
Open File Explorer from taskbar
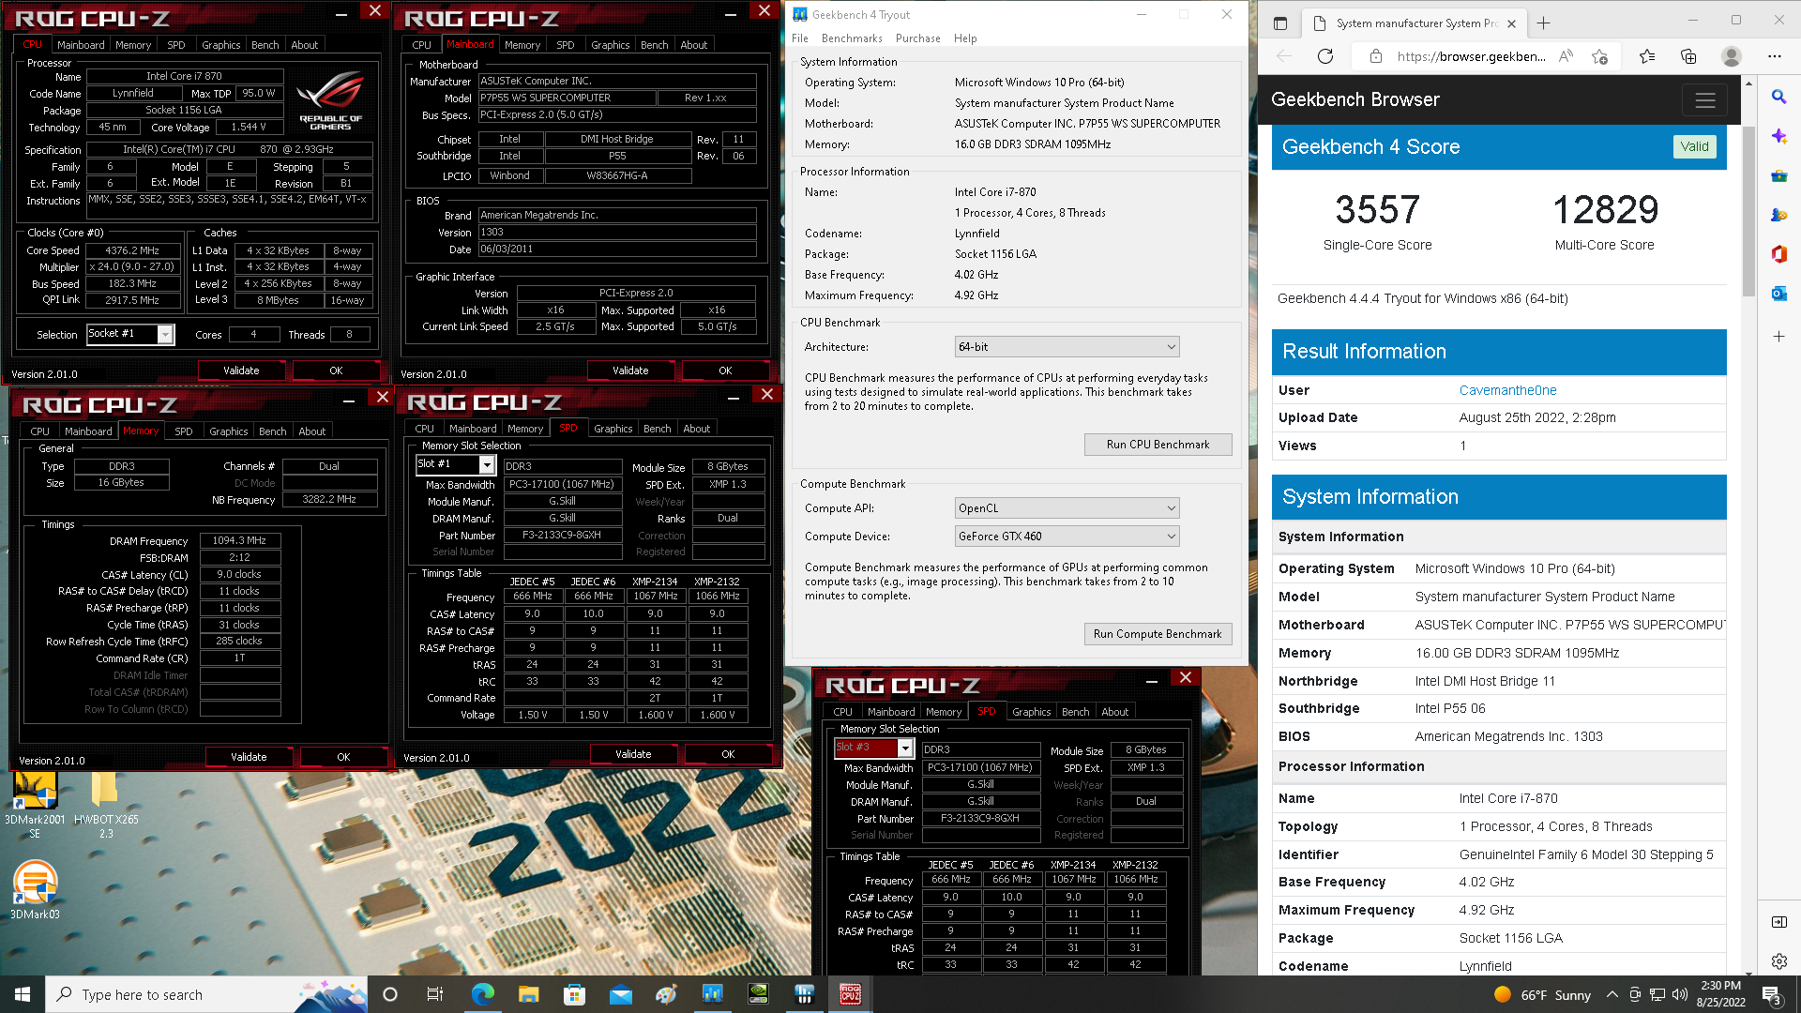[528, 994]
